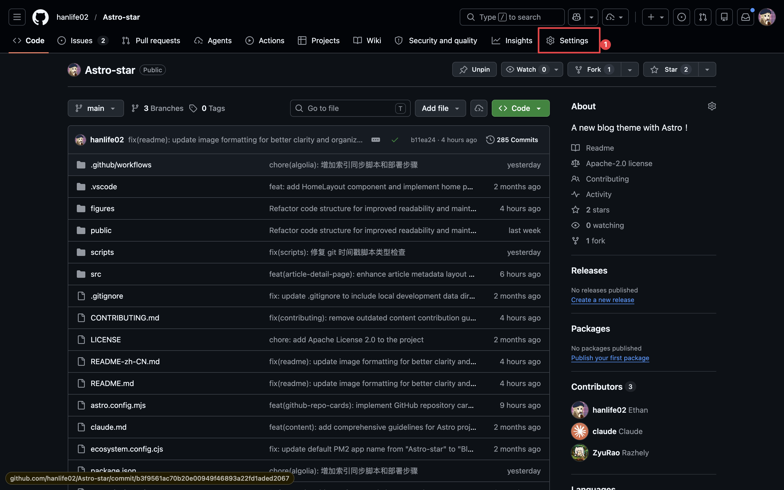Viewport: 784px width, 490px height.
Task: Open the user avatar profile menu
Action: [767, 17]
